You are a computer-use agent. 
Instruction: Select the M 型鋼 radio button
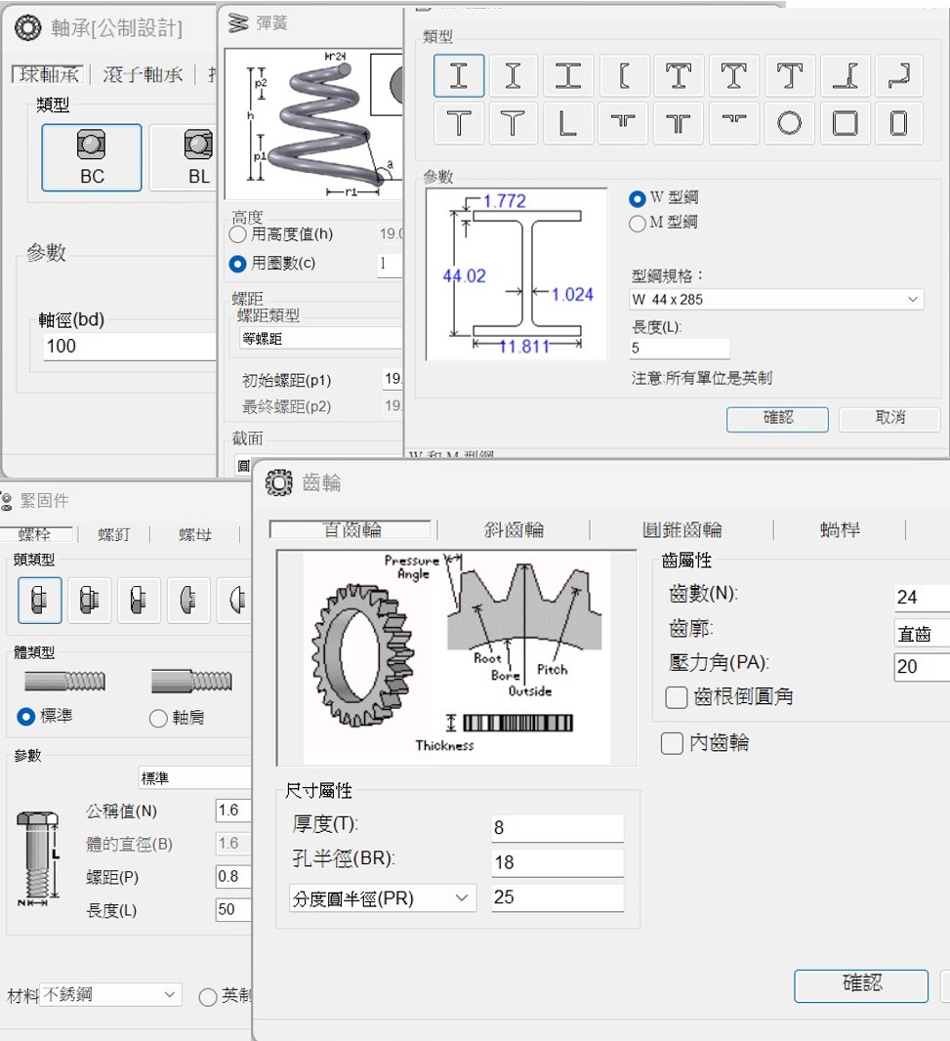point(639,224)
